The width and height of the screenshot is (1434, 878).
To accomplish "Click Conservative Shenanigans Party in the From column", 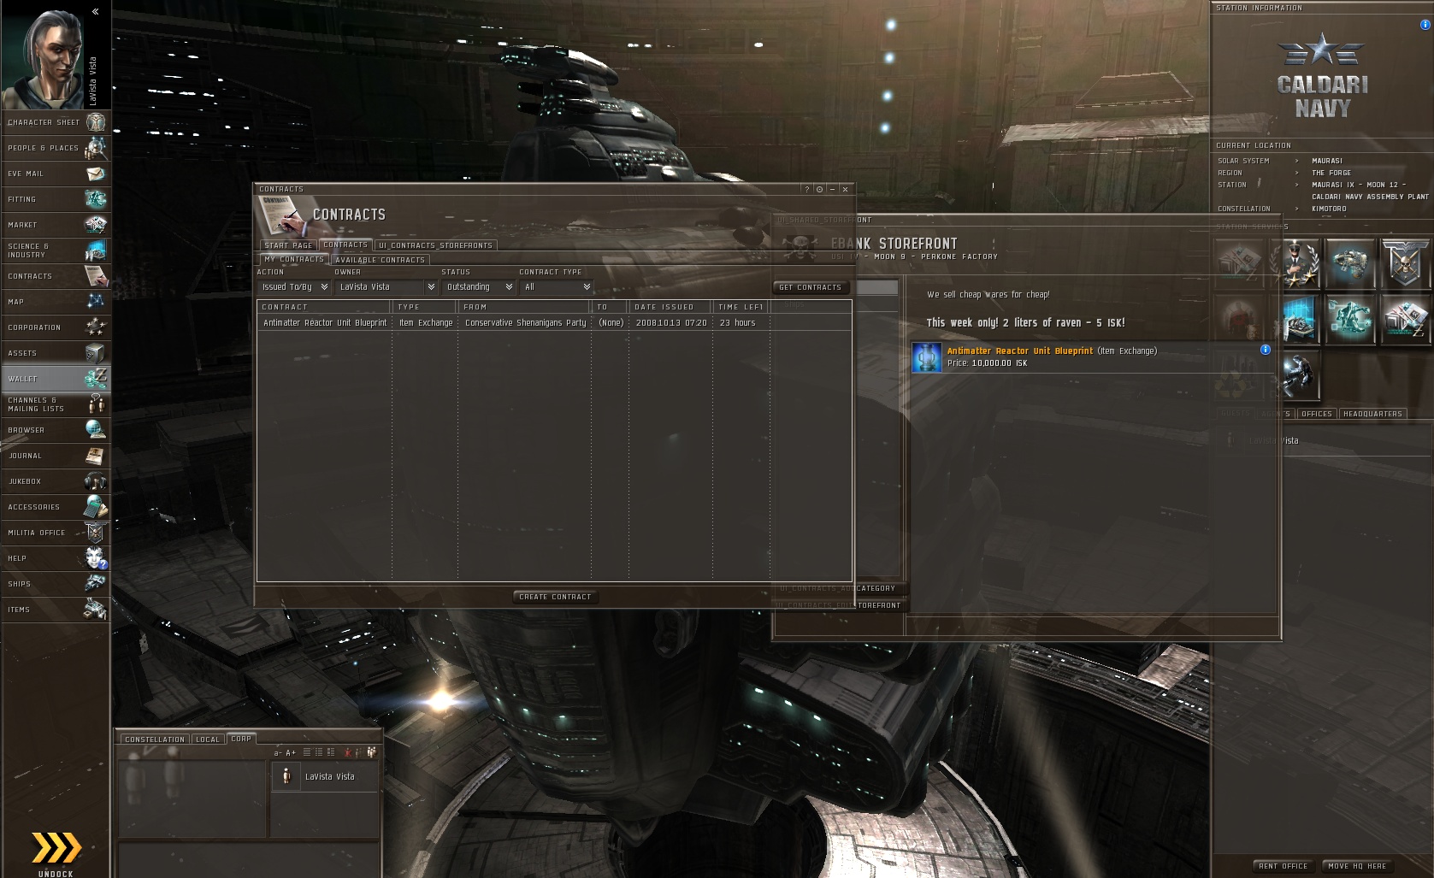I will [525, 323].
